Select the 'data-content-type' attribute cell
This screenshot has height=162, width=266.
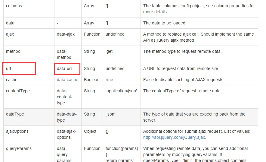[x=64, y=97]
